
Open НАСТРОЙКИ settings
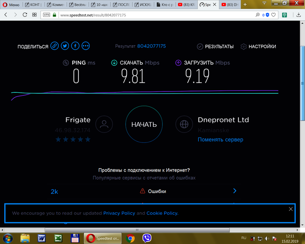click(258, 47)
